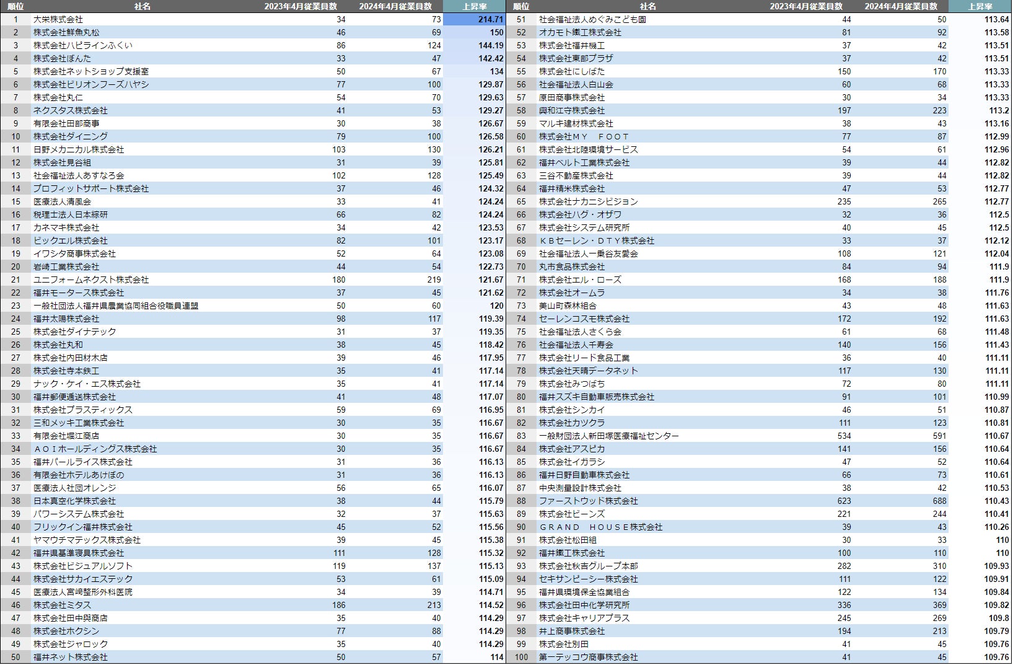1013x665 pixels.
Task: Click 株式会社ハピラインふくい in the company list
Action: coord(83,45)
